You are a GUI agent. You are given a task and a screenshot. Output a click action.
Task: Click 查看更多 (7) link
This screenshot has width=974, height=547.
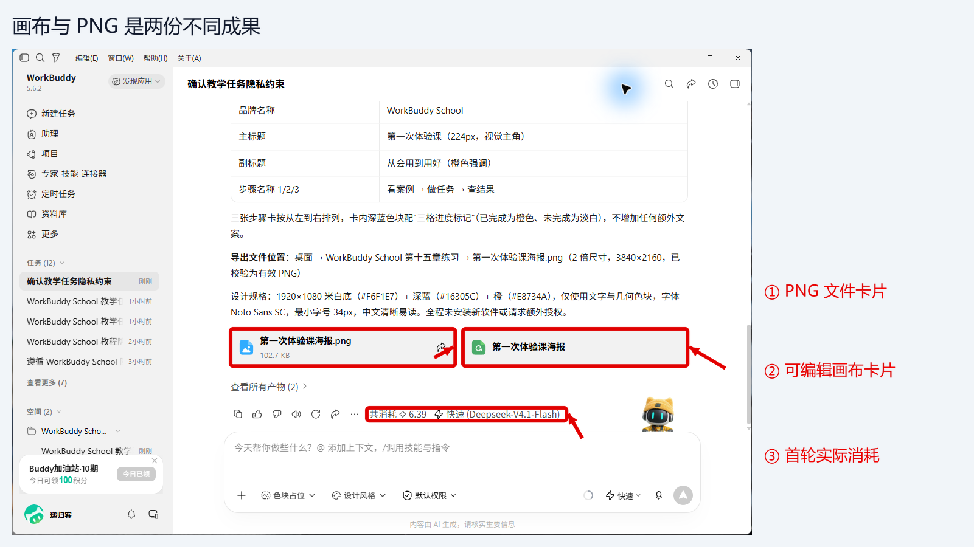click(x=47, y=382)
